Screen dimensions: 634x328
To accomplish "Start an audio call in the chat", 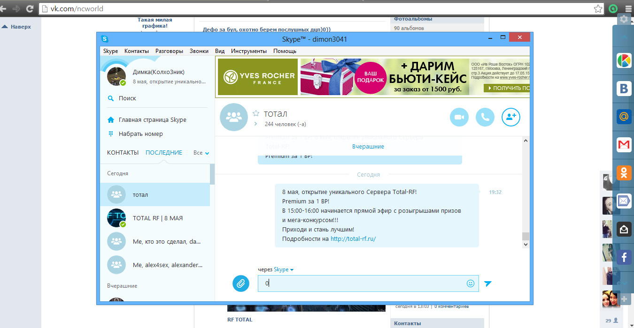I will click(x=485, y=117).
